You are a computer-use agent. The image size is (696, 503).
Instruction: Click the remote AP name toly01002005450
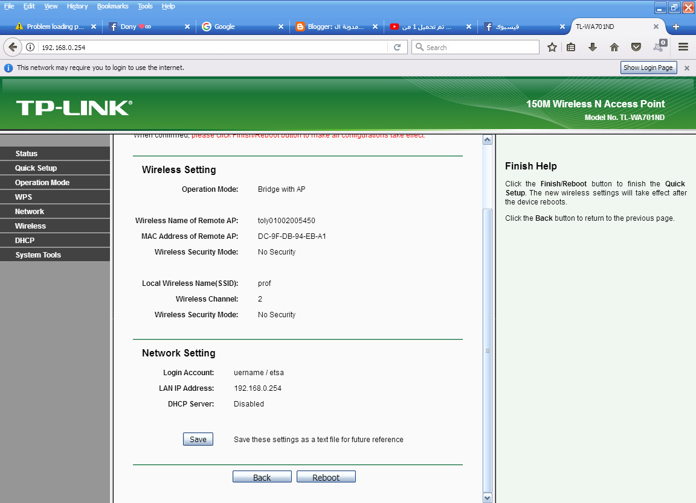click(x=286, y=221)
